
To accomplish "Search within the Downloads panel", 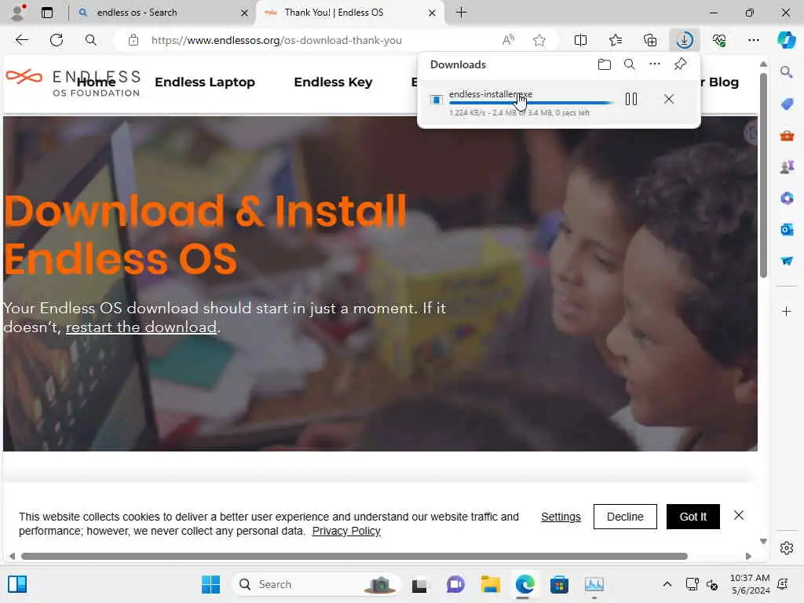I will pyautogui.click(x=630, y=64).
